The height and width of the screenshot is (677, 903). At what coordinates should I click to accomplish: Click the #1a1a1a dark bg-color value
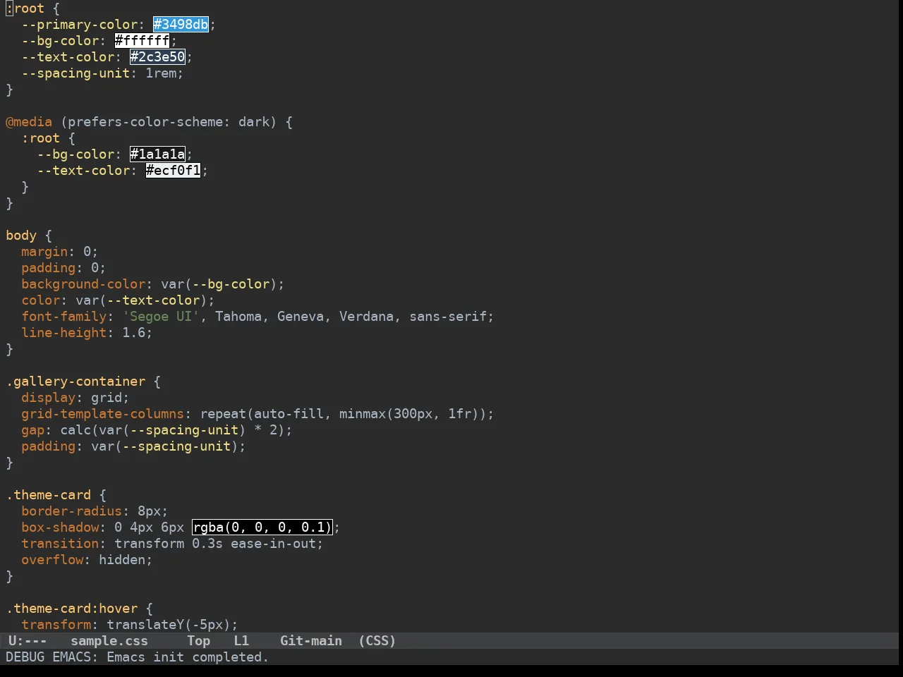(158, 154)
